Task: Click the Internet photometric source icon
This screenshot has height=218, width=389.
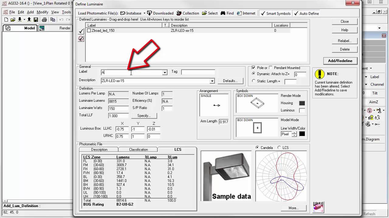Action: 239,13
